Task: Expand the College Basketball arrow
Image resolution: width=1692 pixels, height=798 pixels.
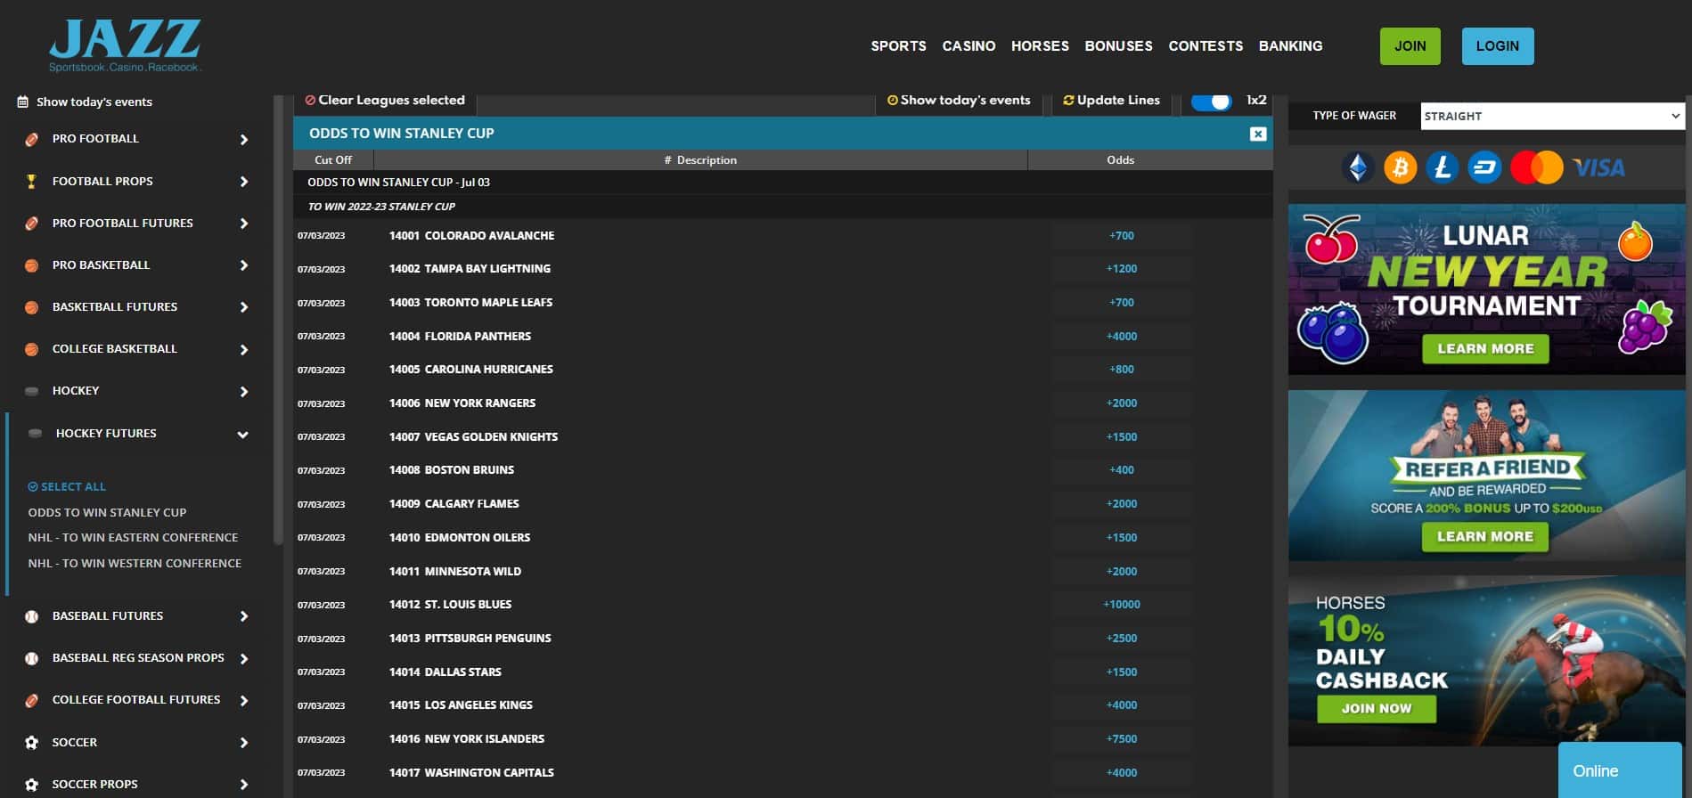Action: [244, 350]
